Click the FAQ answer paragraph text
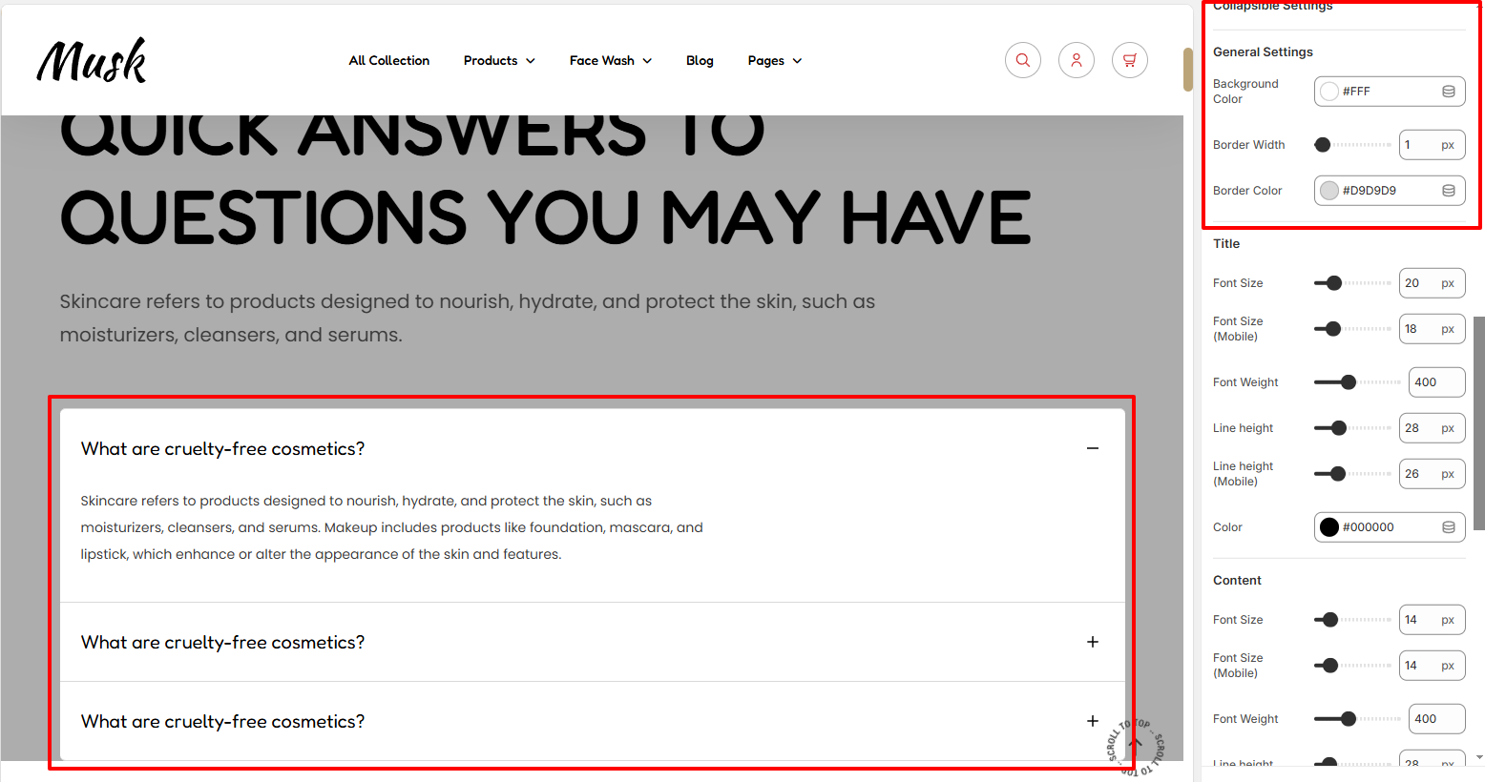1485x782 pixels. tap(391, 527)
